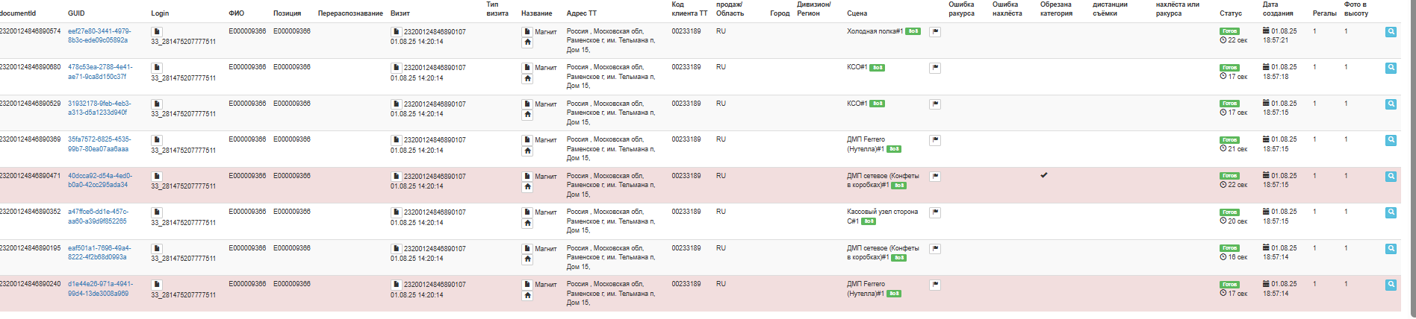Click flag icon in first ДМП Ferrero row

click(935, 140)
